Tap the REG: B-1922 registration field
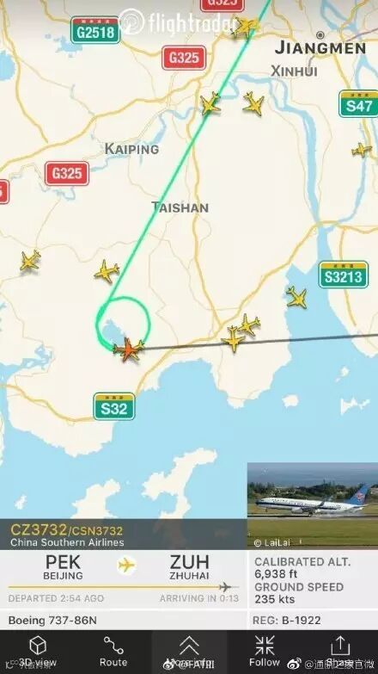This screenshot has width=378, height=674. pos(313,621)
